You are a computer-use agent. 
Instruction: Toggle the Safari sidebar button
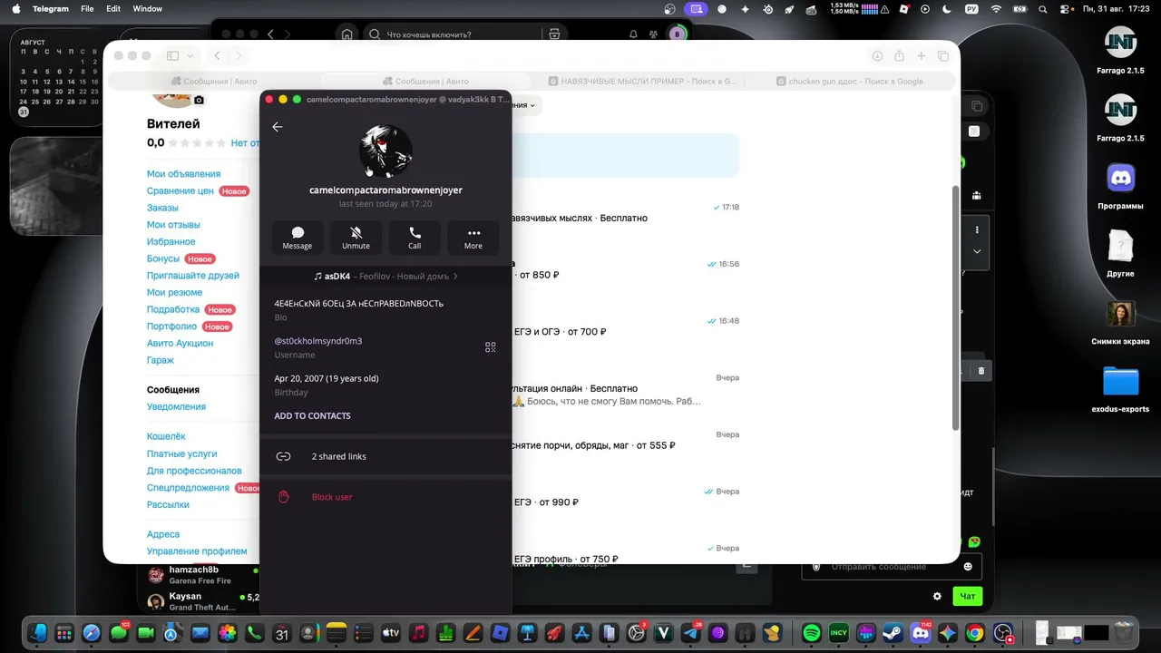pyautogui.click(x=173, y=56)
